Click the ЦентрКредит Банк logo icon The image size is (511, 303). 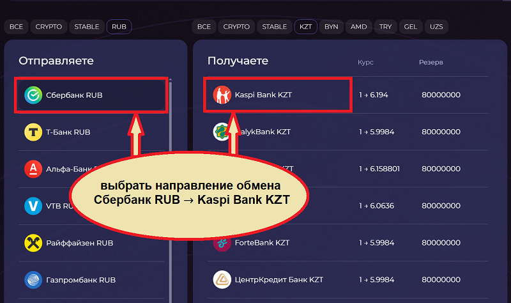click(x=222, y=279)
